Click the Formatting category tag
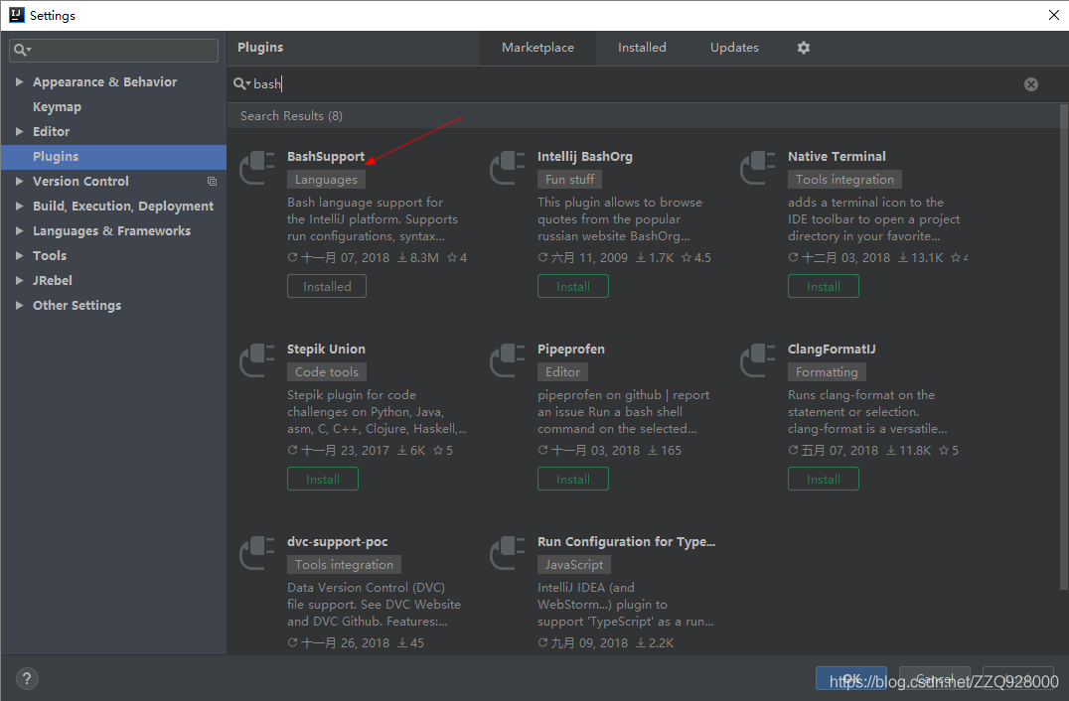 (827, 372)
